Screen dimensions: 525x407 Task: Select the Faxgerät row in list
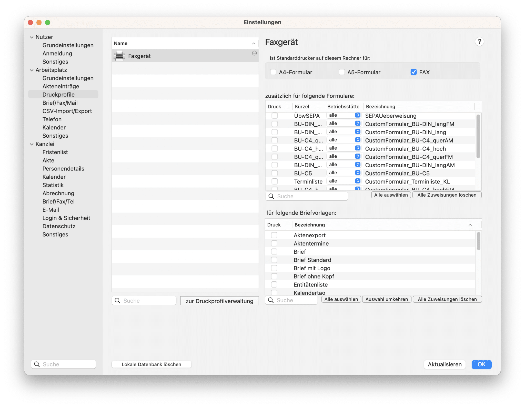[185, 56]
